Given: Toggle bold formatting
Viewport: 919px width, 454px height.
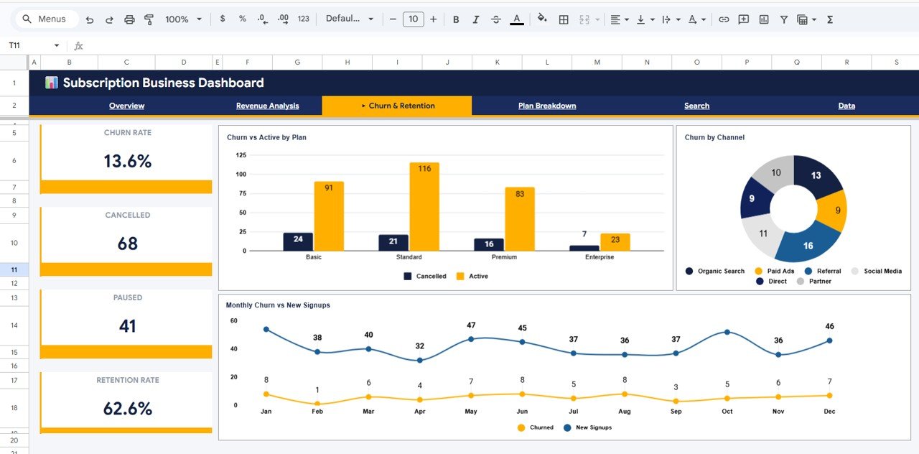Looking at the screenshot, I should coord(456,19).
